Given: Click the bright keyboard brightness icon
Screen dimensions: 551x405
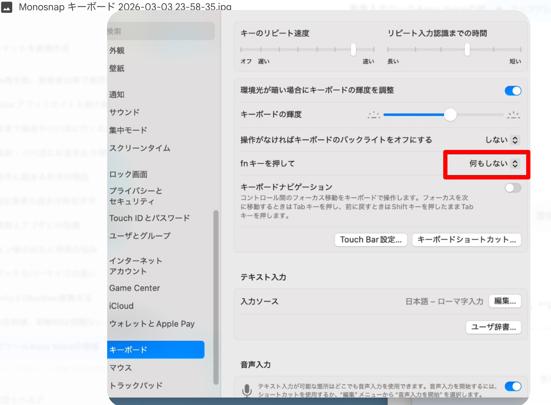Looking at the screenshot, I should tap(513, 115).
